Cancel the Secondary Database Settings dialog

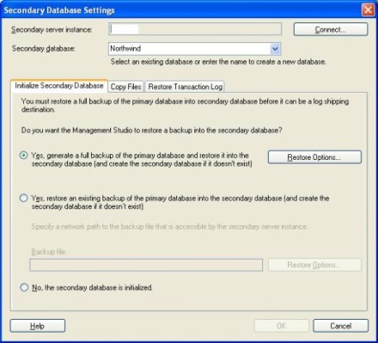[x=341, y=326]
